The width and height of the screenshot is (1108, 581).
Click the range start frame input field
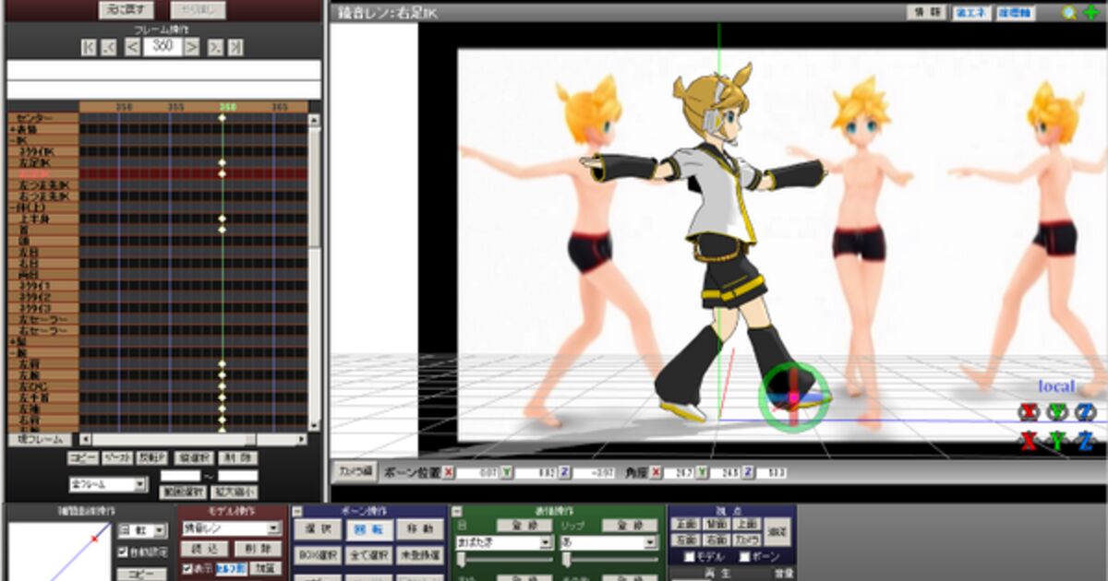180,476
